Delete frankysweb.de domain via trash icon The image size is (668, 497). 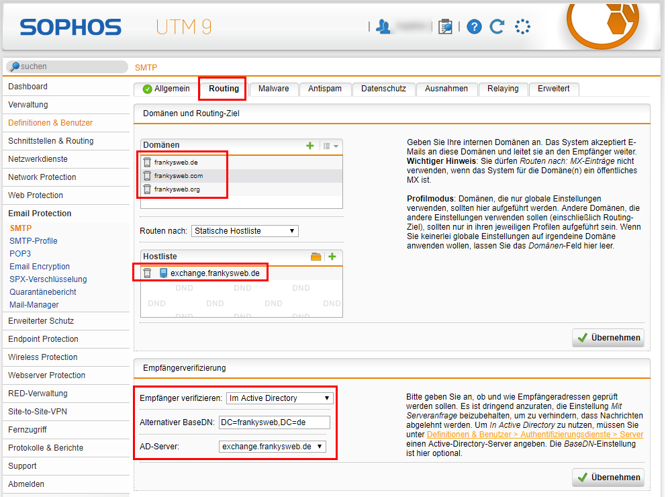(x=147, y=163)
